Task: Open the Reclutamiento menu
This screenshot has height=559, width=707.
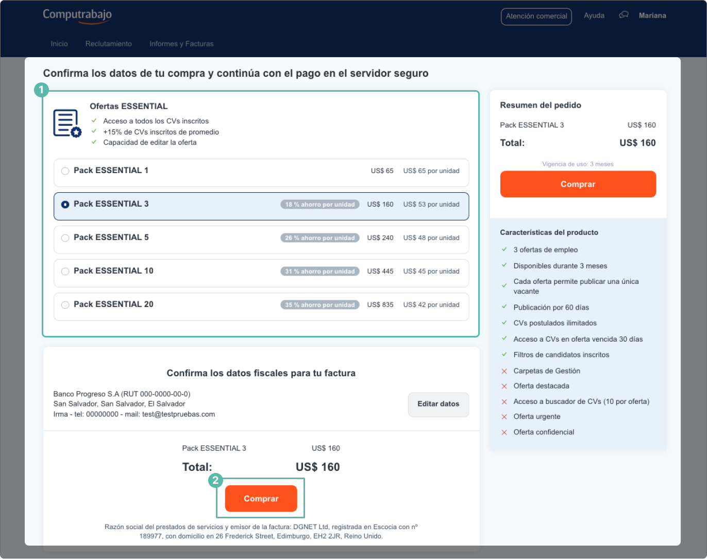Action: pos(109,44)
